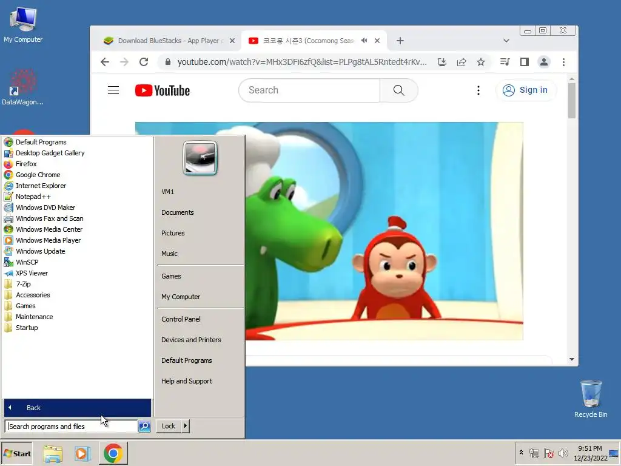Viewport: 621px width, 466px height.
Task: Open Windows Fax and Scan
Action: click(x=50, y=218)
